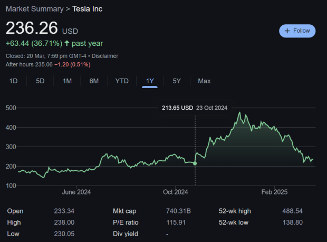
Task: Show the Max time range
Action: click(204, 81)
